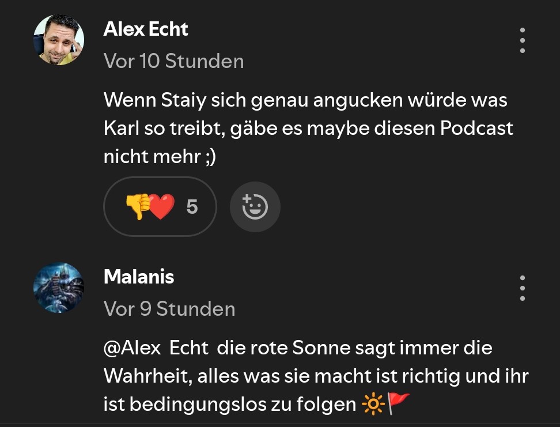Open Alex Echt's profile picture

coord(59,40)
